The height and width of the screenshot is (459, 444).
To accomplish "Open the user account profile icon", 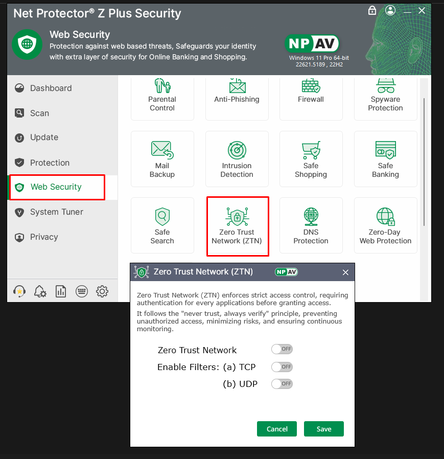I will tap(390, 11).
